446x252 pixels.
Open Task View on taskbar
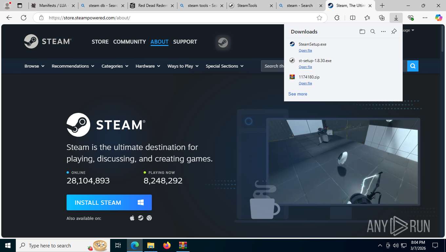(x=118, y=245)
